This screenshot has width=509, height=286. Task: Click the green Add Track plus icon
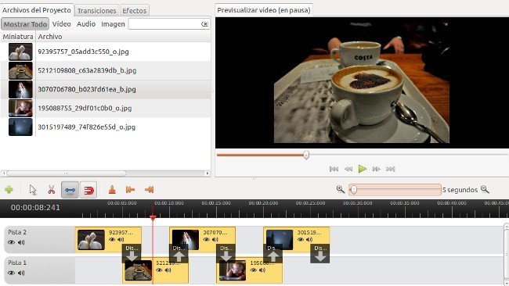click(9, 189)
